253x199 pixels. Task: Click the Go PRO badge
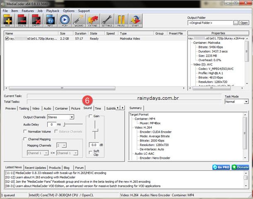[x=221, y=167]
